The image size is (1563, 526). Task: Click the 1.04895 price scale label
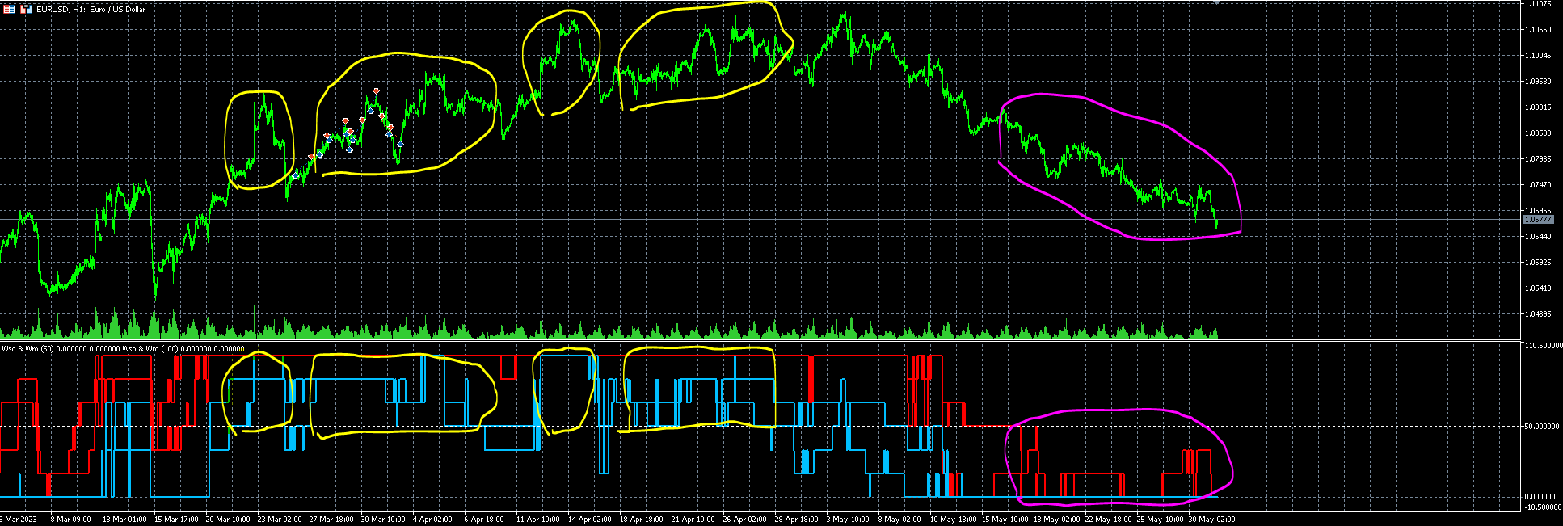(x=1538, y=314)
